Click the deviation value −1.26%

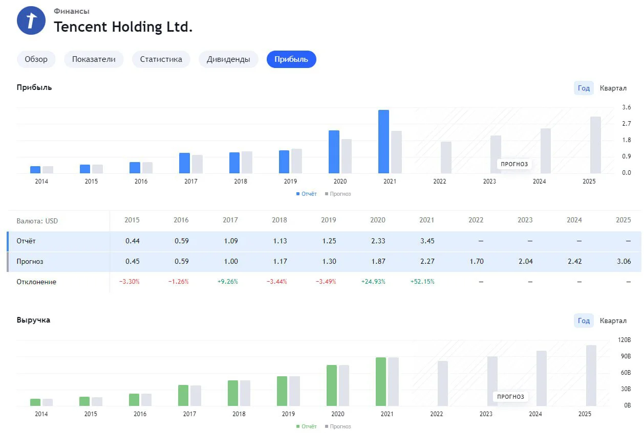[x=178, y=282]
